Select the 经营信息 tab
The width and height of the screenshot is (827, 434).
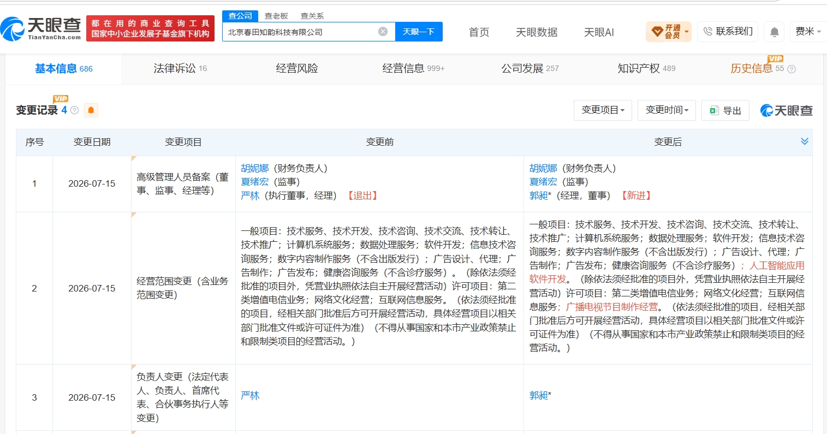coord(413,69)
